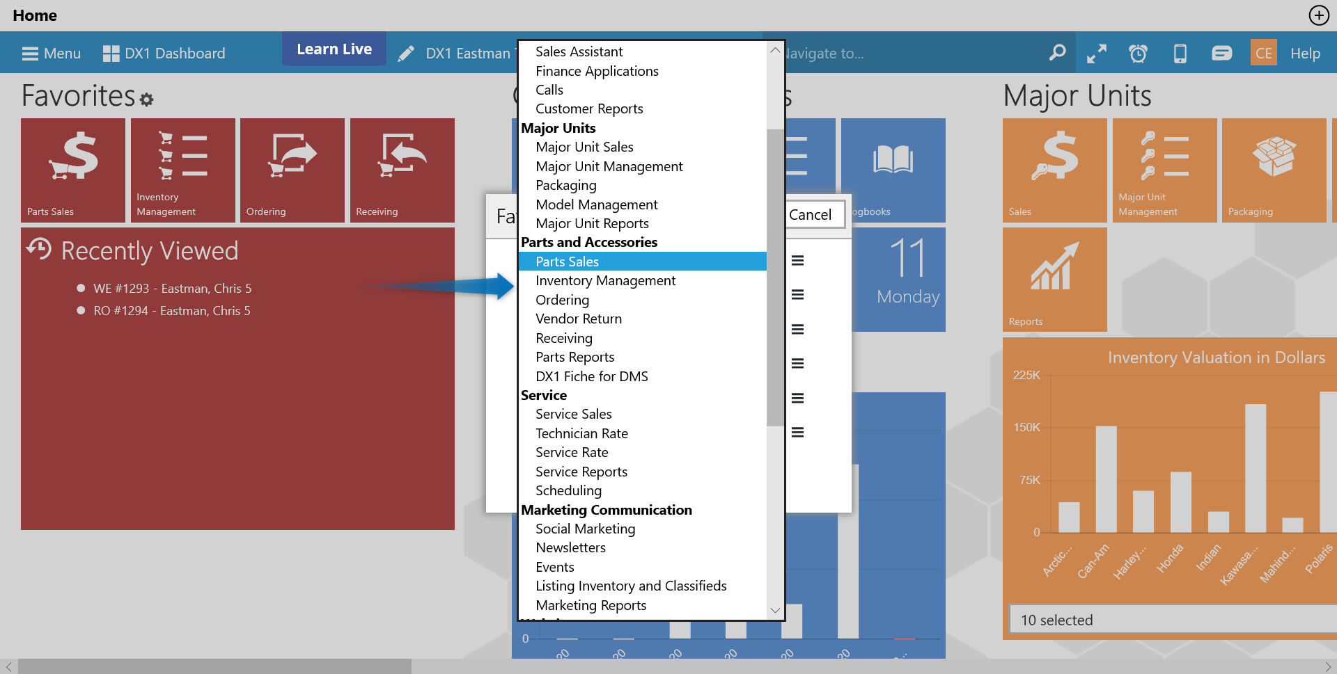Viewport: 1337px width, 674px height.
Task: Click the mobile device icon
Action: coord(1180,54)
